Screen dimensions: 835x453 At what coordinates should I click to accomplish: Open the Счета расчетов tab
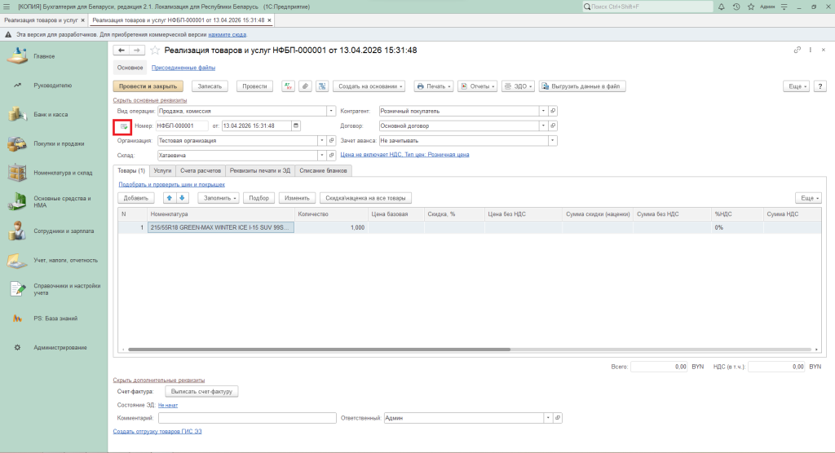point(200,170)
